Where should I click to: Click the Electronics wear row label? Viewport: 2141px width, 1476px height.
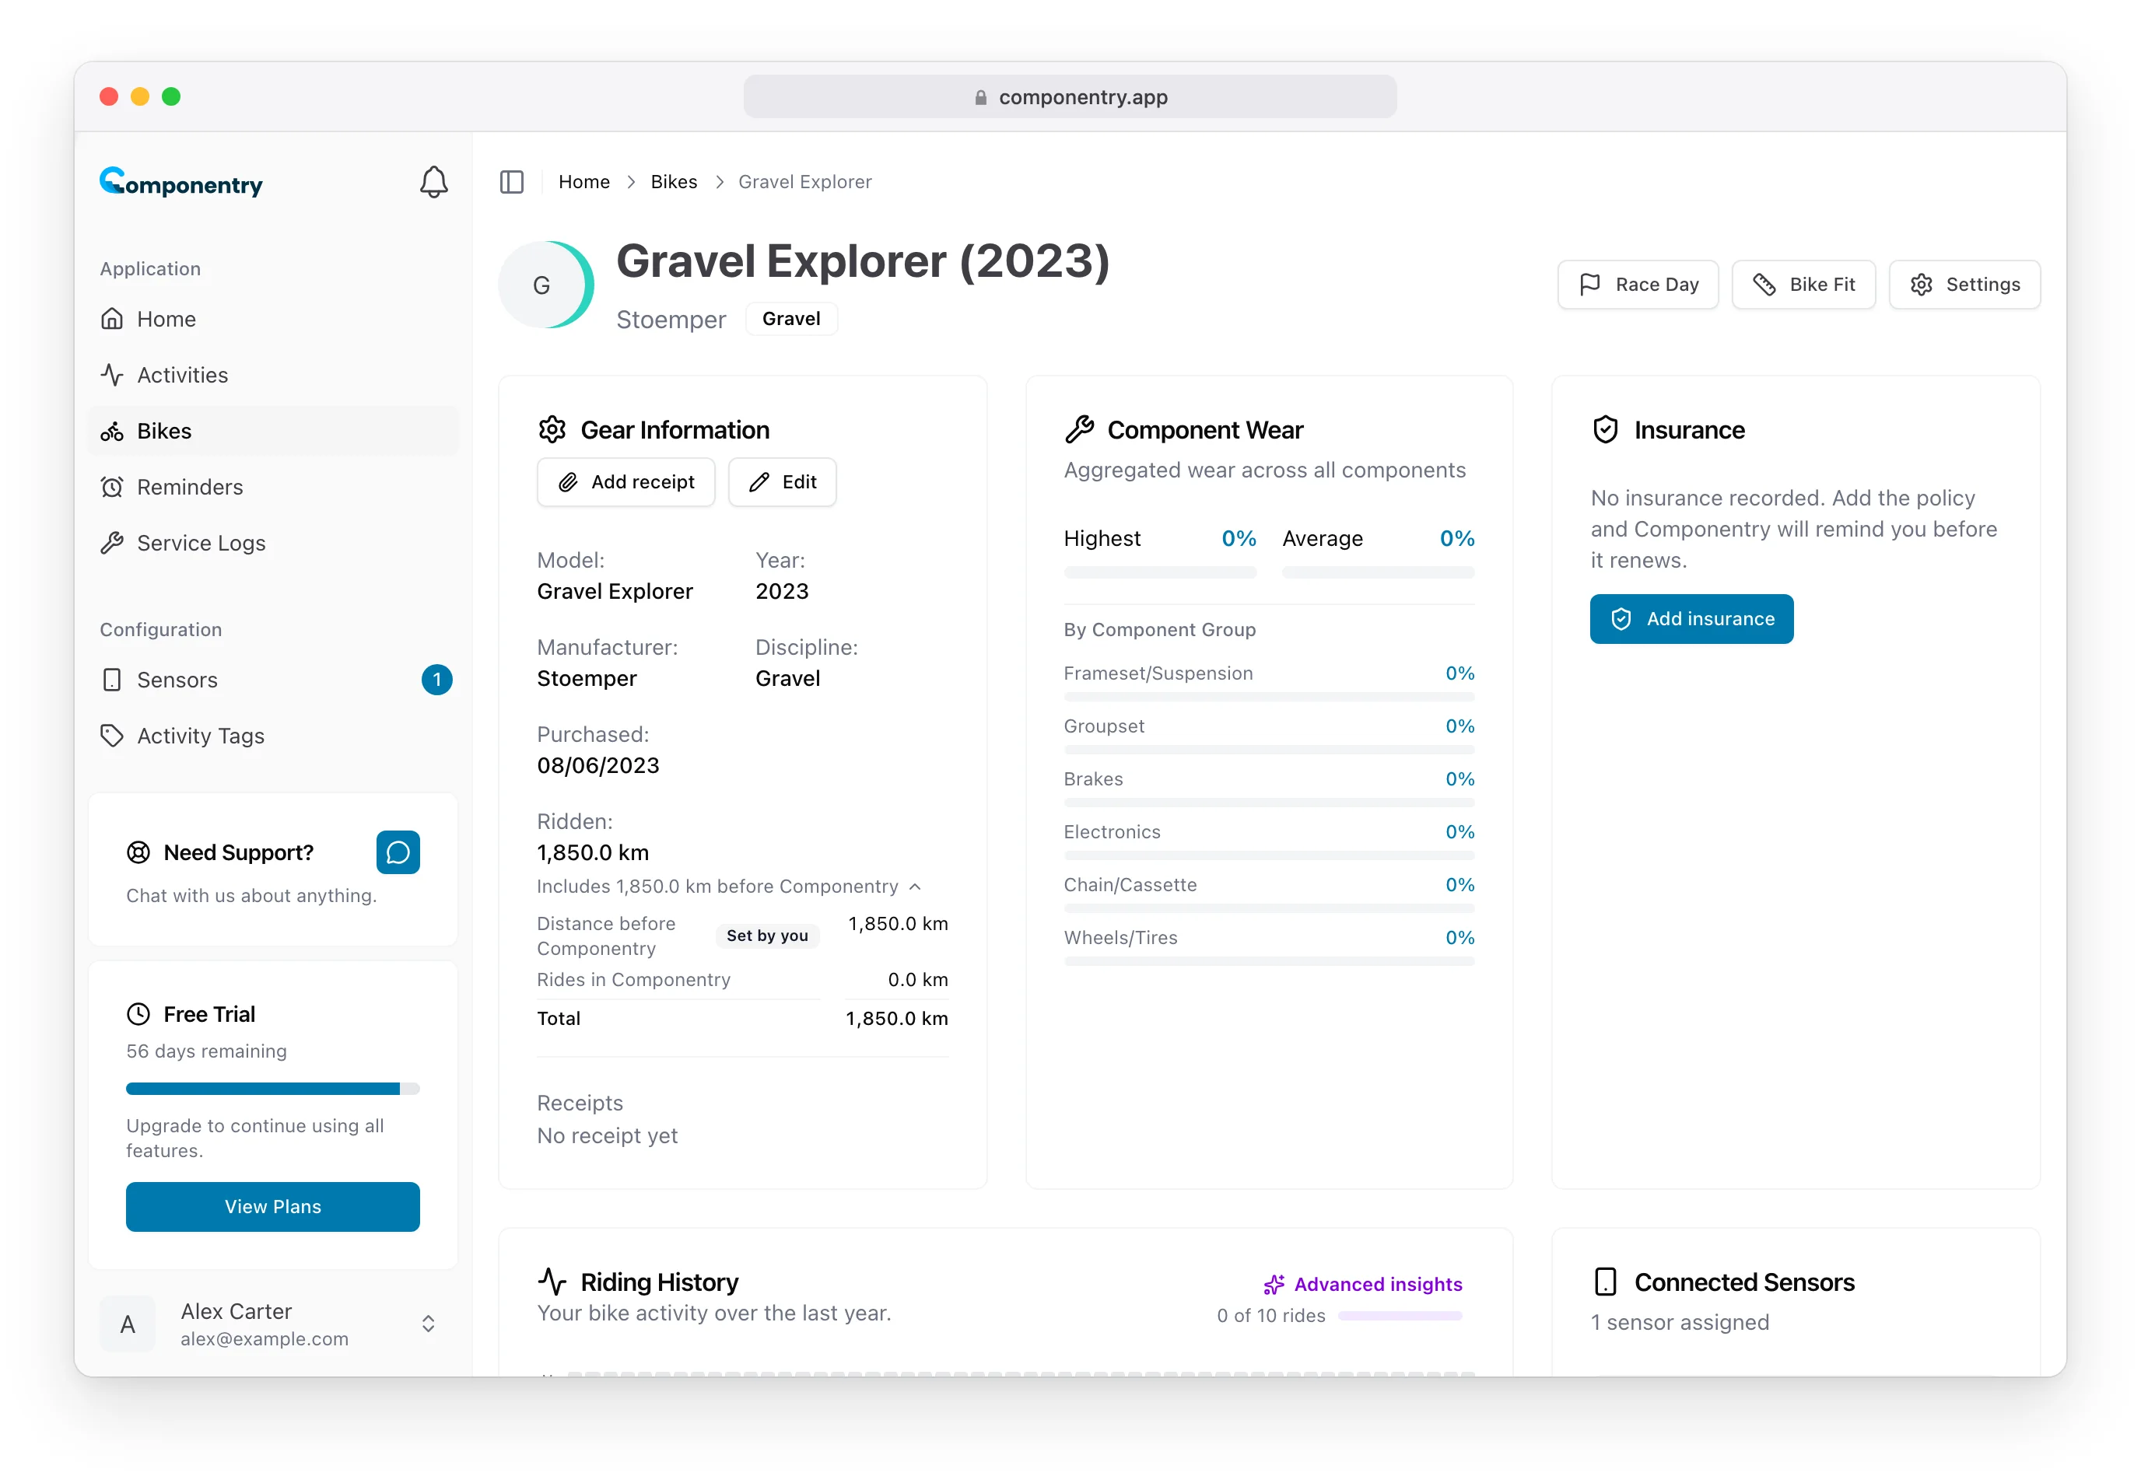[x=1113, y=831]
